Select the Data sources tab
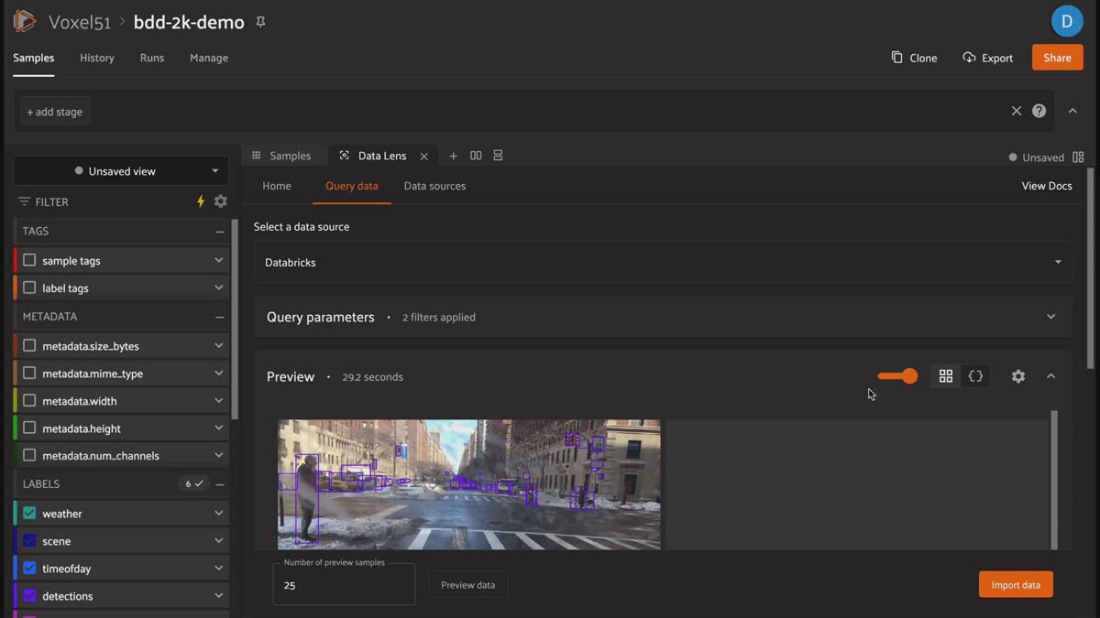The width and height of the screenshot is (1100, 618). (x=434, y=186)
